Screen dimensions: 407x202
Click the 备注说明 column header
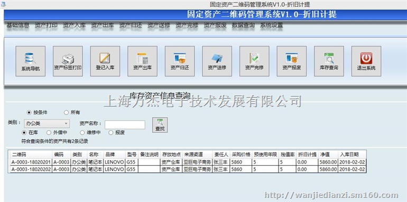[x=149, y=155]
